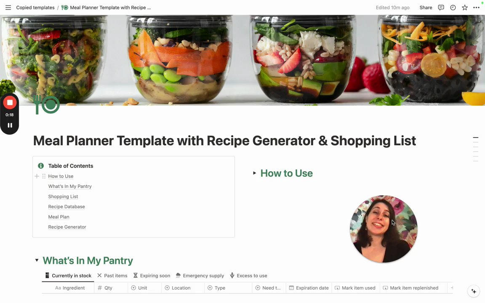Click the Share button
The image size is (485, 303).
click(x=426, y=8)
